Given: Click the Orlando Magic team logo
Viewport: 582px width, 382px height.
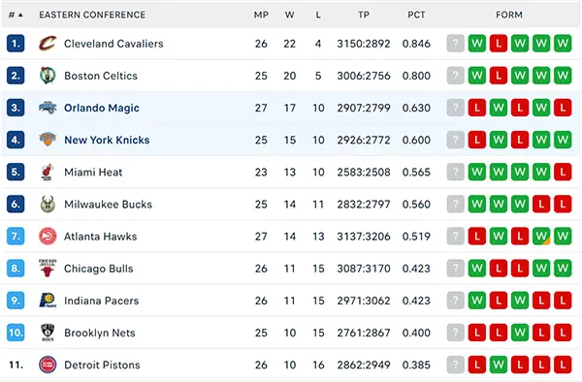Looking at the screenshot, I should 48,108.
